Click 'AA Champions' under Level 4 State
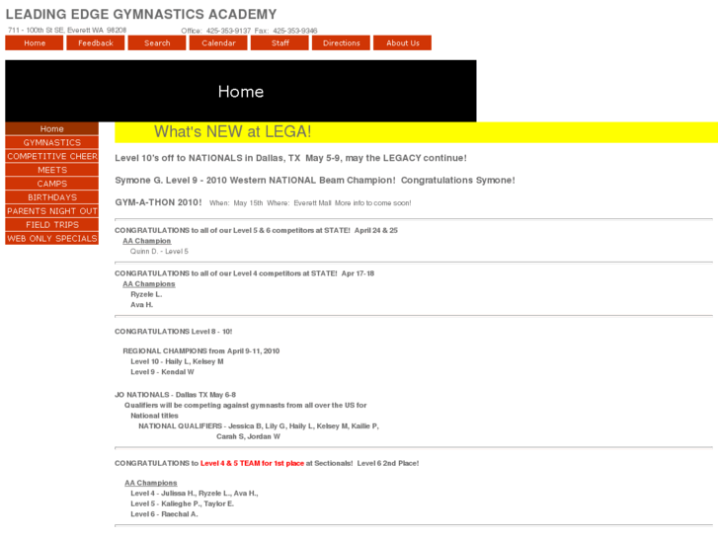Screen dimensions: 718x538 pyautogui.click(x=149, y=284)
